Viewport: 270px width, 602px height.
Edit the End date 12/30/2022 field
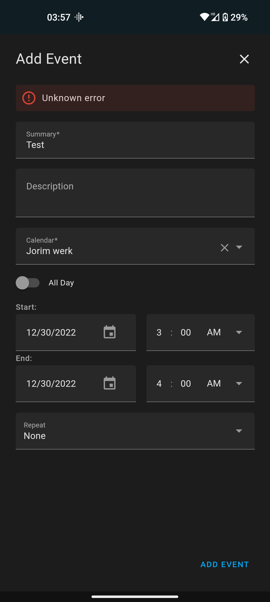76,384
